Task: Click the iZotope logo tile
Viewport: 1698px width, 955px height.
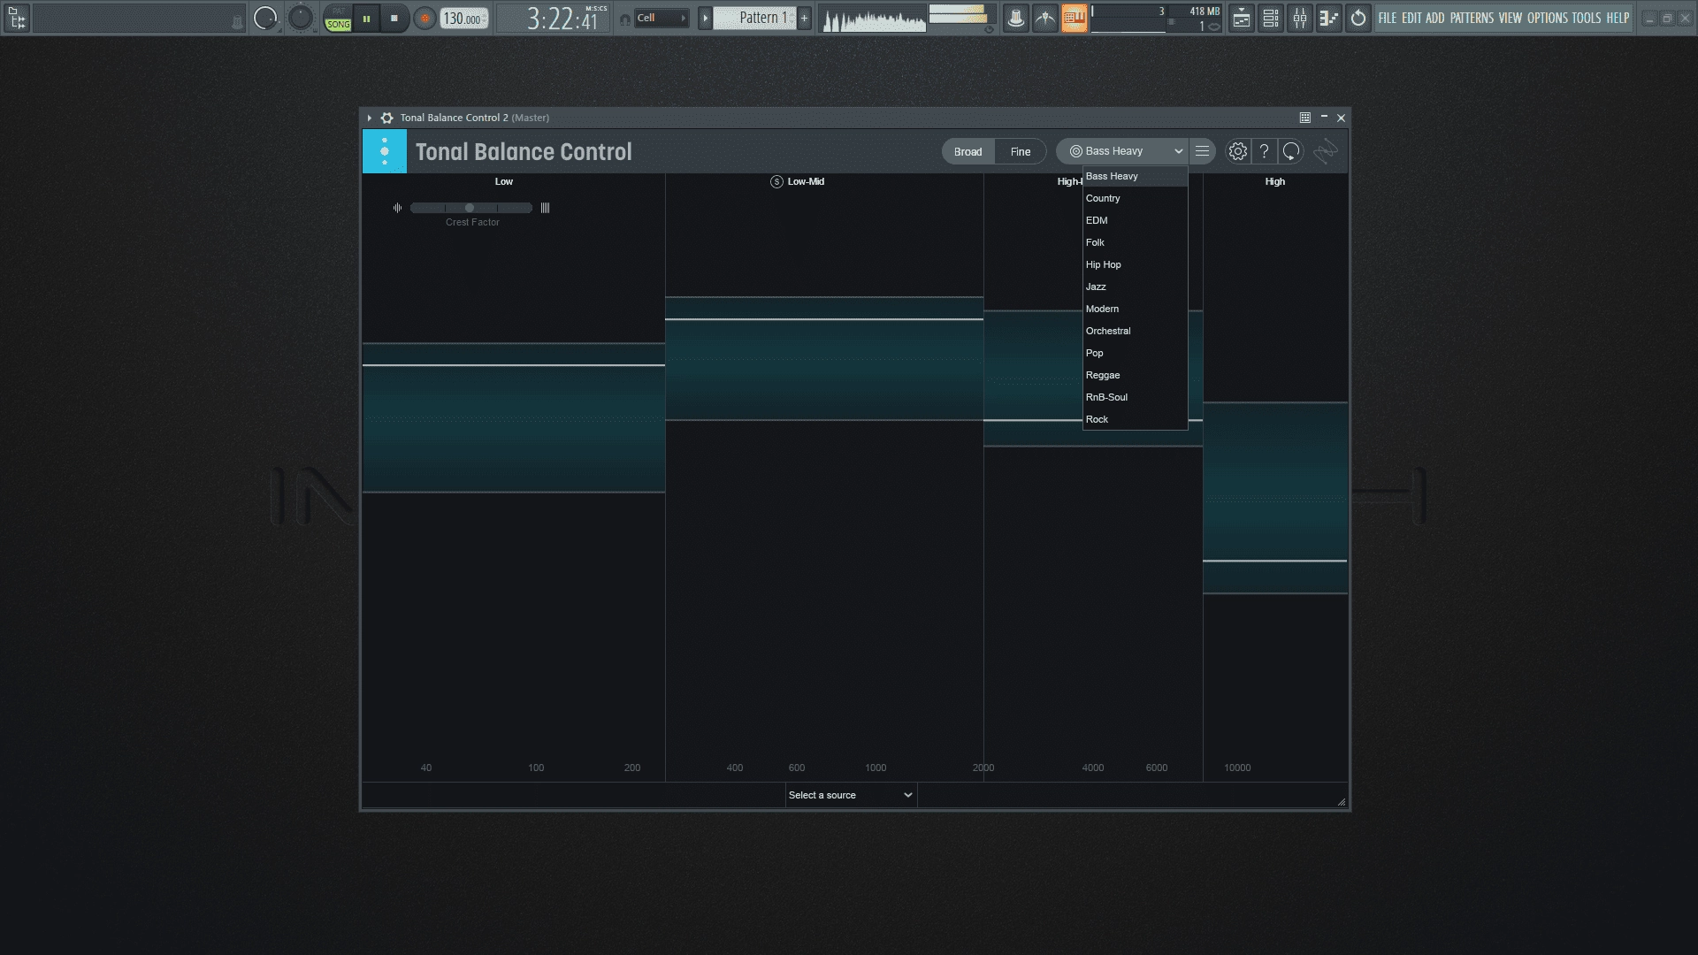Action: coord(385,151)
